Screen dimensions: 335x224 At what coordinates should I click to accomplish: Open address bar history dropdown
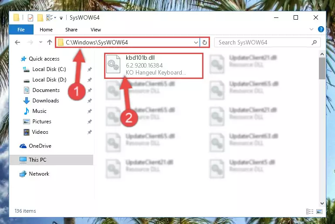(196, 43)
